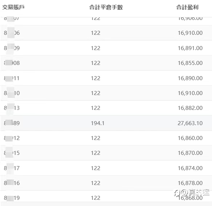Select the account row ending in 17
Screen dimensions: 212x206
click(106, 168)
